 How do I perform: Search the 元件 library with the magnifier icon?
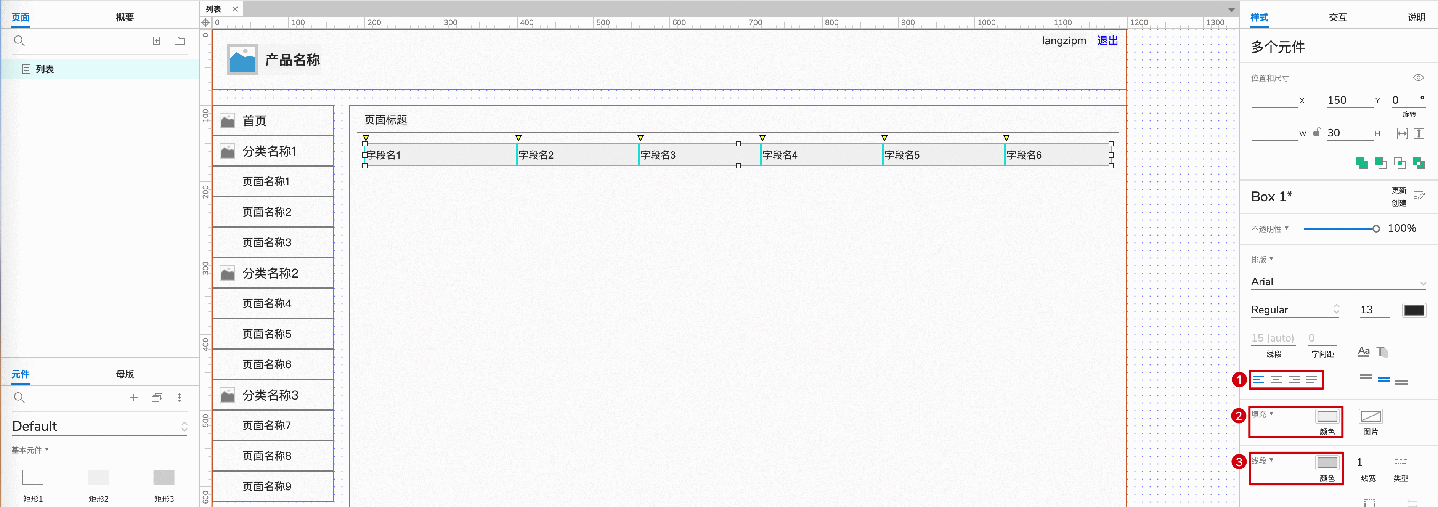[19, 398]
